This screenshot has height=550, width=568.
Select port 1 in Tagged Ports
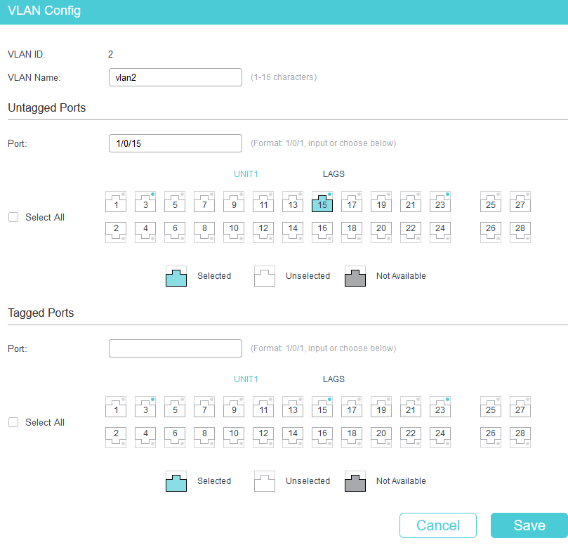point(116,407)
